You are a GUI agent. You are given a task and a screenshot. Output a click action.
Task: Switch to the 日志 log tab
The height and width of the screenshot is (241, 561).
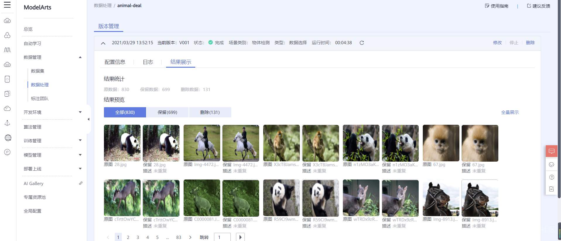click(x=148, y=62)
